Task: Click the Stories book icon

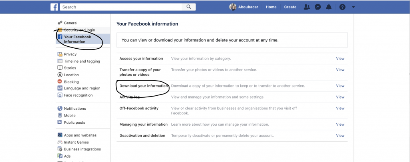Action: pos(60,68)
